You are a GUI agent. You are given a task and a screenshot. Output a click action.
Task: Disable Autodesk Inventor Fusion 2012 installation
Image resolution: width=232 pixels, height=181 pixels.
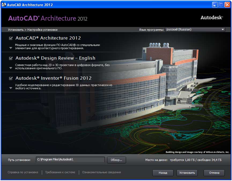click(x=11, y=78)
